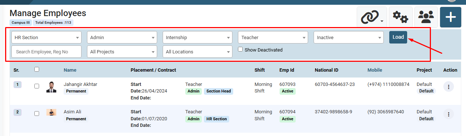This screenshot has height=136, width=466.
Task: View Jahangir Akhtar's profile photo
Action: click(51, 87)
